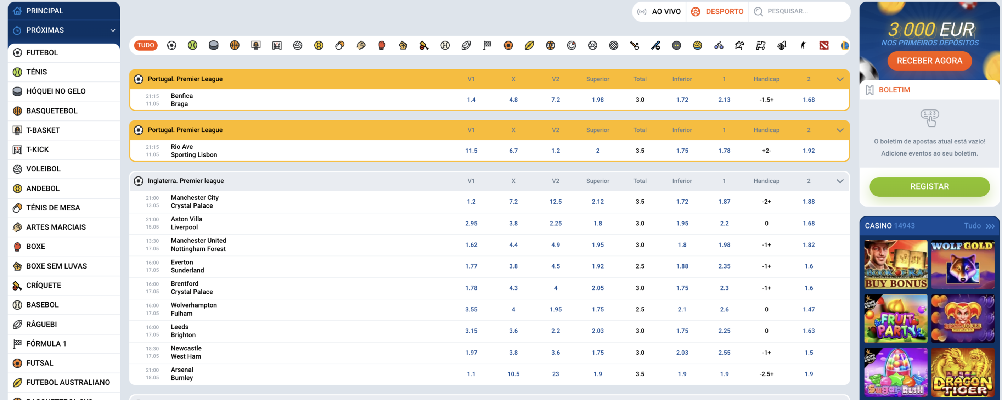Filter by table tennis icon in top bar

point(340,45)
